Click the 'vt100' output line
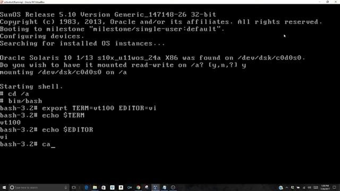 (x=11, y=123)
